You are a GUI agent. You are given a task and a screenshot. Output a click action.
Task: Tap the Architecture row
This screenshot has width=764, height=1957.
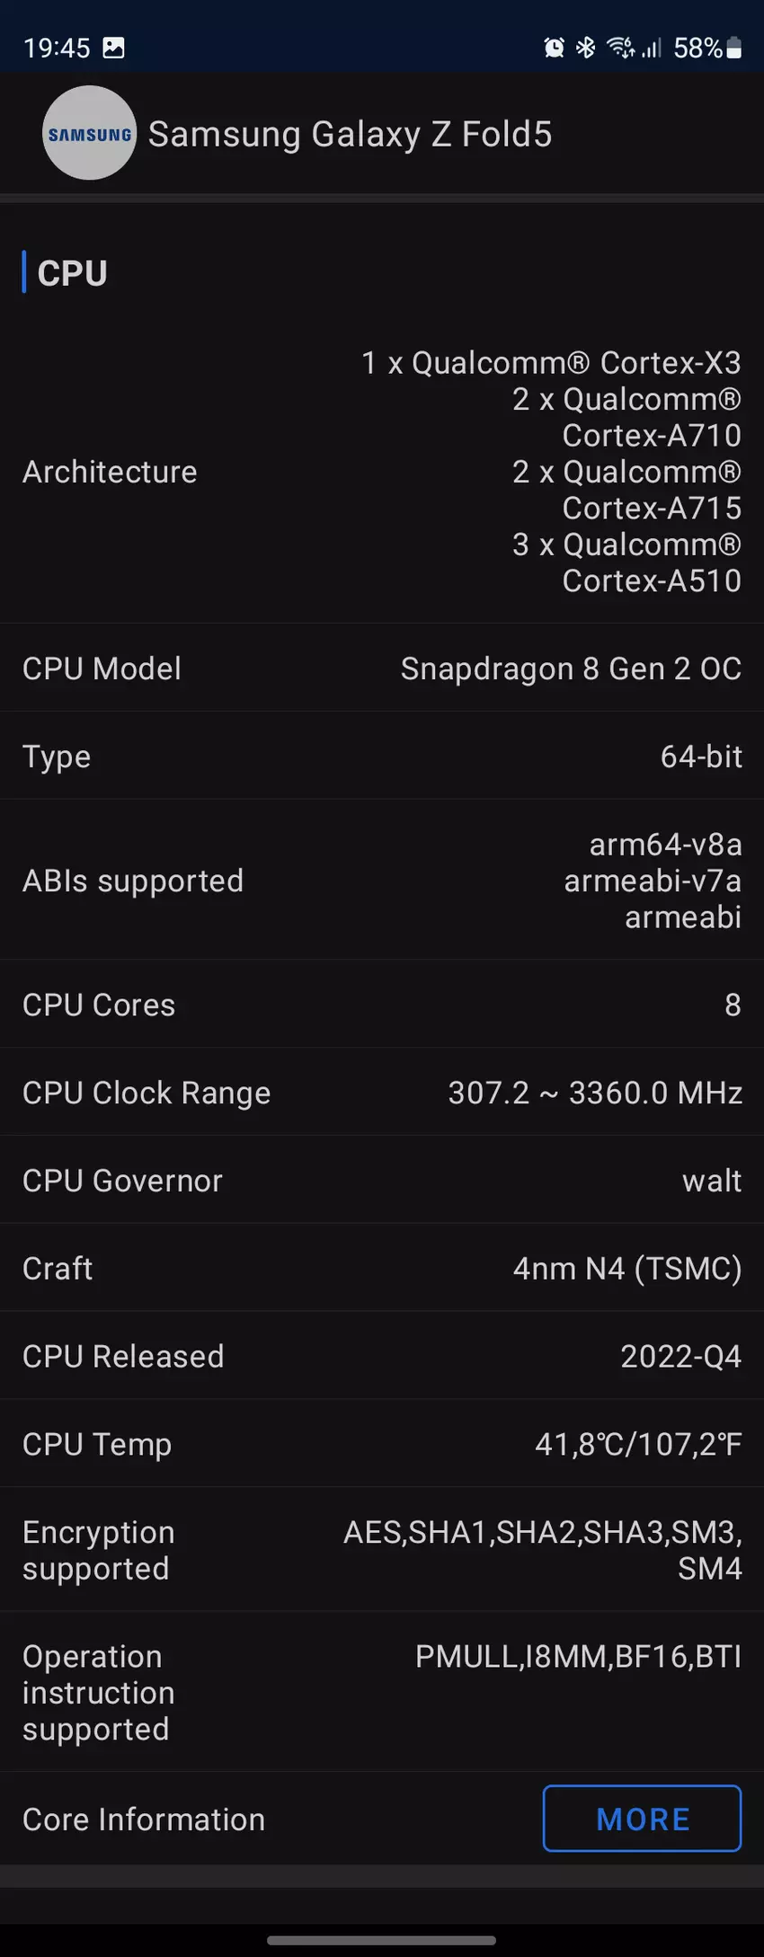click(x=381, y=472)
